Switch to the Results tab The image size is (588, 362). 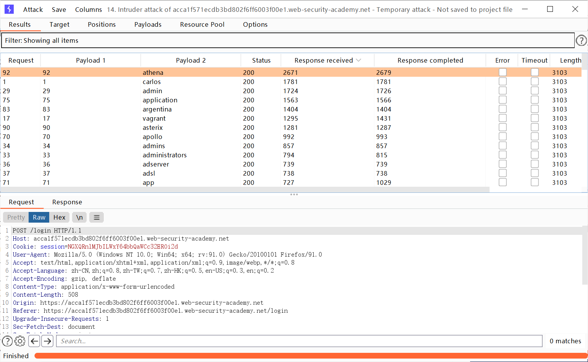point(20,24)
